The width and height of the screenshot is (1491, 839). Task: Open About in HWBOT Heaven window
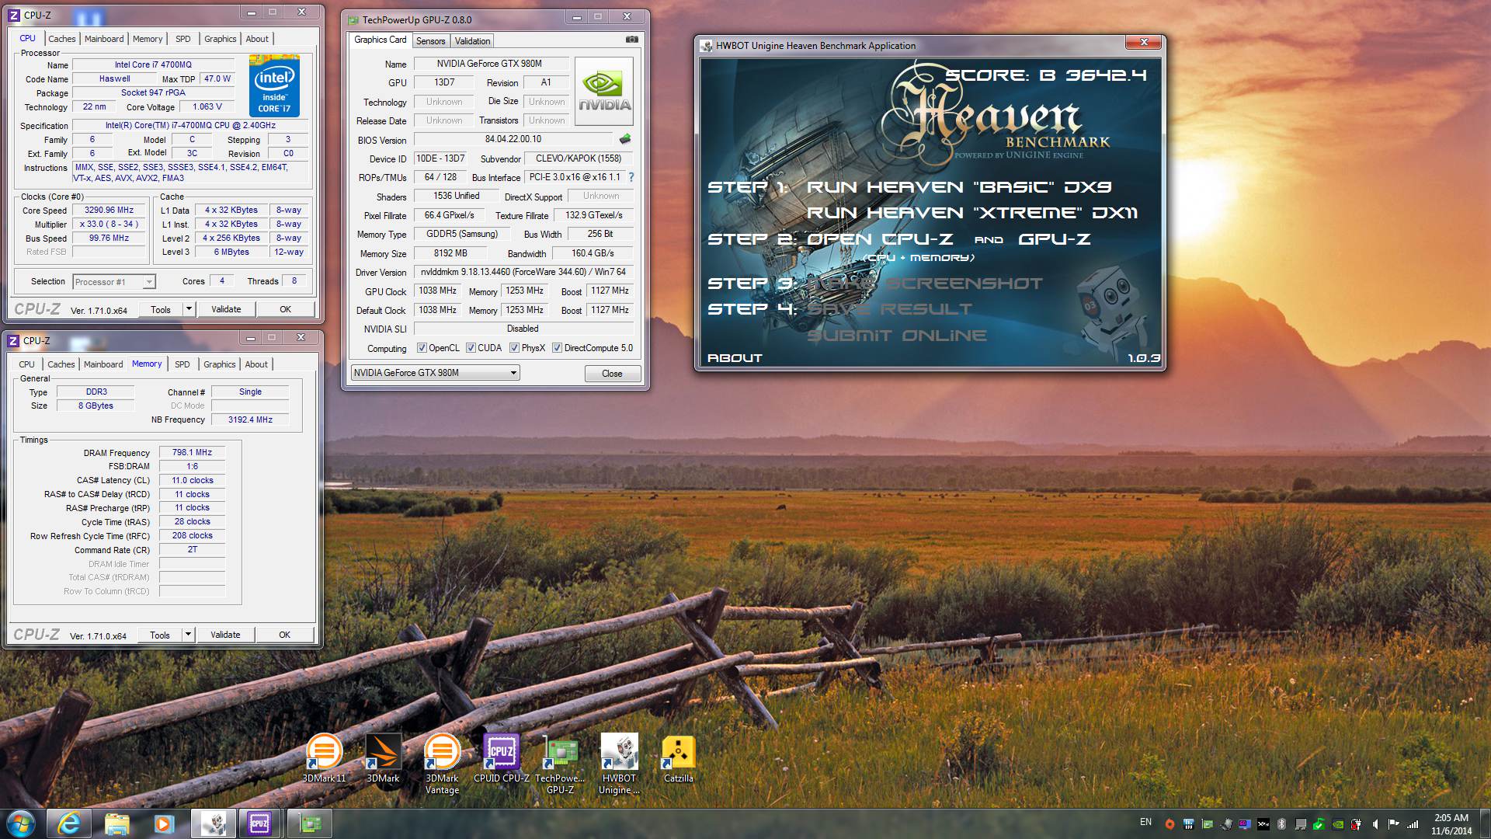coord(735,358)
